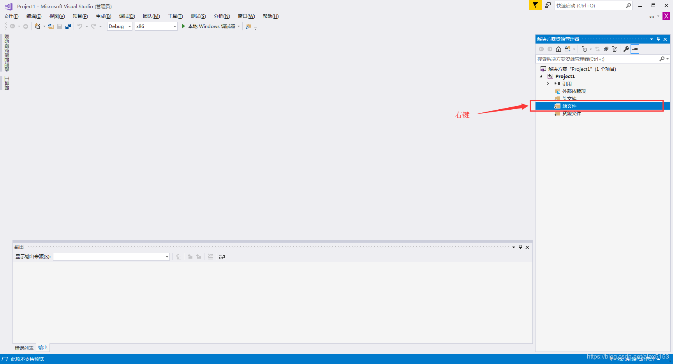Viewport: 673px width, 364px height.
Task: Switch to the 错误列表 tab
Action: (x=24, y=348)
